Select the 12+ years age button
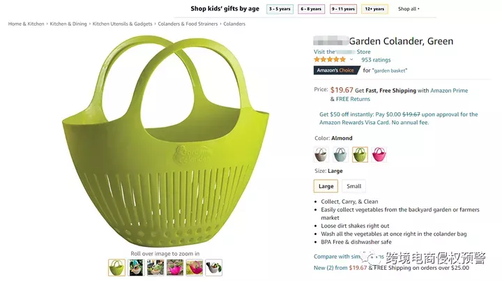The image size is (502, 281). tap(374, 9)
